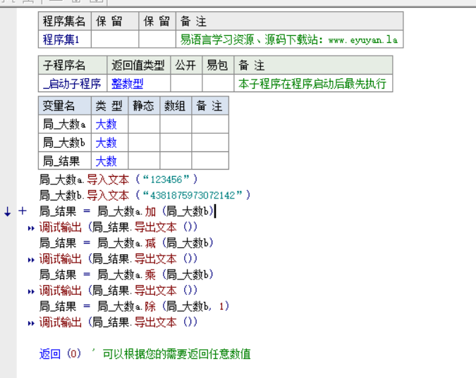Click the 公开 column header
Screen dimensions: 476x378
(x=186, y=65)
